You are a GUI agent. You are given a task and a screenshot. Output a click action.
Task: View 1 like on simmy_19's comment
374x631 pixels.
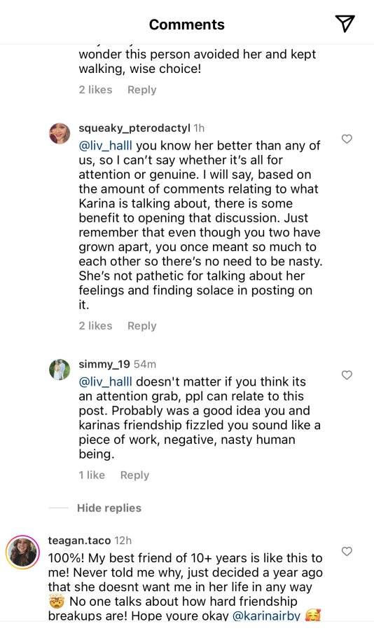92,475
